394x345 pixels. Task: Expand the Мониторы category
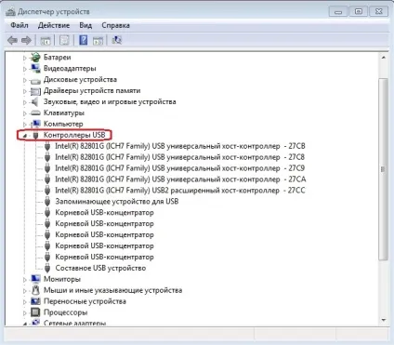pos(25,280)
